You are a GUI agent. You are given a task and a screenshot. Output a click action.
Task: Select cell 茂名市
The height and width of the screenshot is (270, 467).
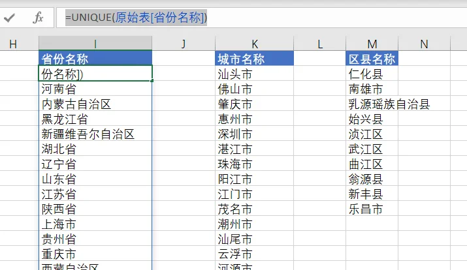254,208
